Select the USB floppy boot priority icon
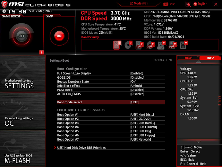Viewport: 222px width, 167px height. click(x=172, y=45)
